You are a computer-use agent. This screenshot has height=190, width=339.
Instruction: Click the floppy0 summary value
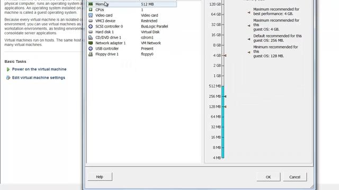[x=147, y=54]
